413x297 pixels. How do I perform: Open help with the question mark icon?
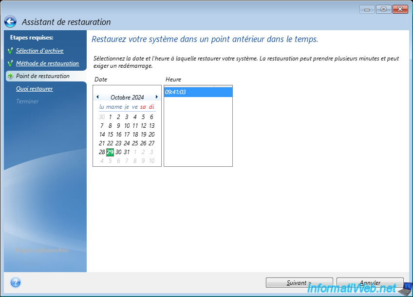click(x=16, y=282)
